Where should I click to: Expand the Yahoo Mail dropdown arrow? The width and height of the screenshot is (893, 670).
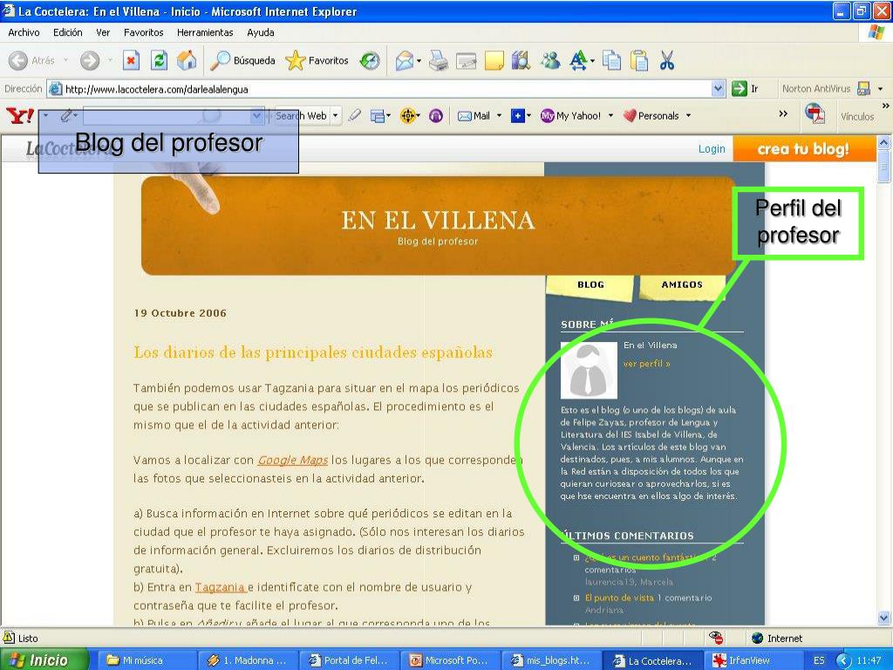pos(499,116)
